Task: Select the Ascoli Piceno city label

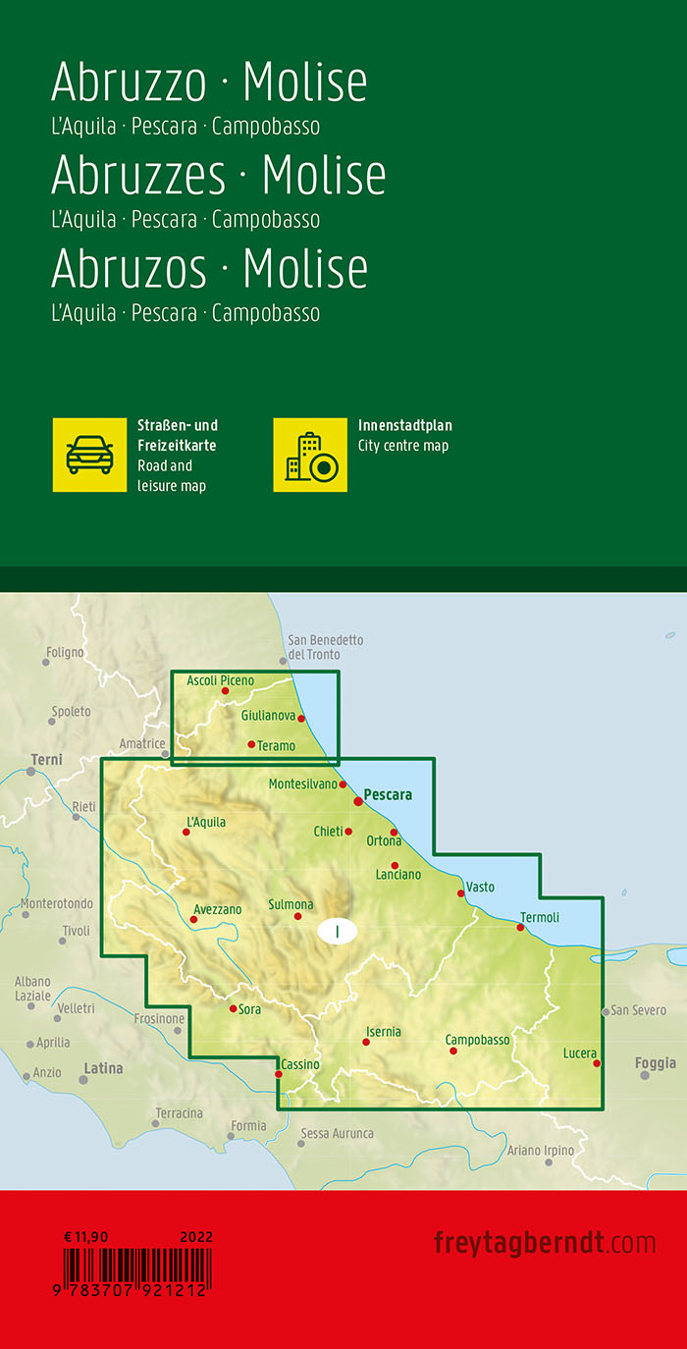Action: pos(220,680)
